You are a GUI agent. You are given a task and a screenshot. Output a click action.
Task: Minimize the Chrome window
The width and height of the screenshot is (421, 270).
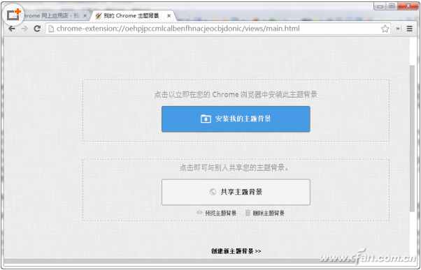[x=380, y=6]
